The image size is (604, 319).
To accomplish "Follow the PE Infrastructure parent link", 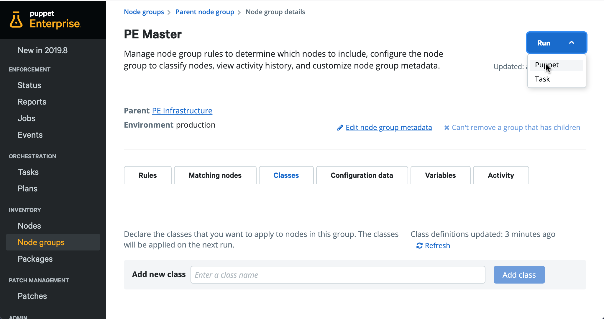I will pos(182,111).
